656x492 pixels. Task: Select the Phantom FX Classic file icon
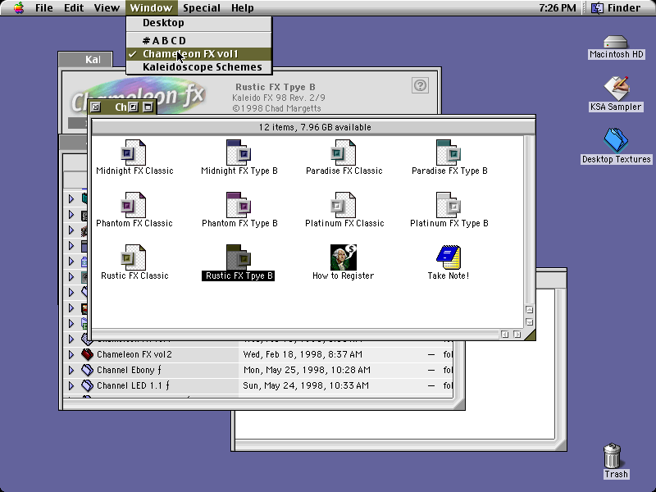pos(134,205)
